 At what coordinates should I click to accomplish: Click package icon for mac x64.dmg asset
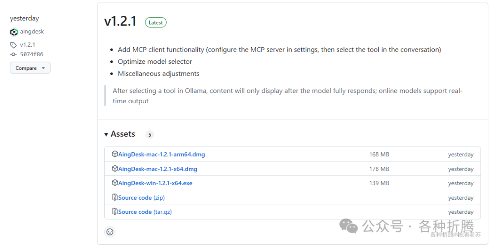[x=115, y=169]
